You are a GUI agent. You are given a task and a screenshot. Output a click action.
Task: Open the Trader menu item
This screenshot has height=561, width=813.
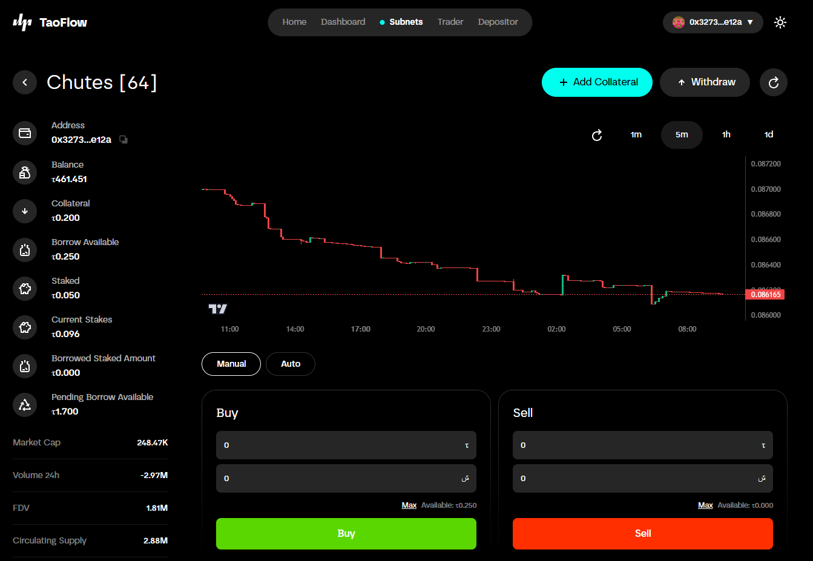click(450, 22)
